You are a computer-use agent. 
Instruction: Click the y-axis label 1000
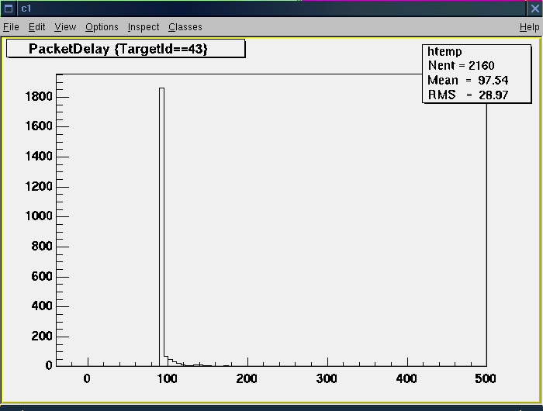[x=39, y=216]
